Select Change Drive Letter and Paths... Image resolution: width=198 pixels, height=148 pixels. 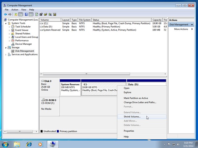pos(140,102)
